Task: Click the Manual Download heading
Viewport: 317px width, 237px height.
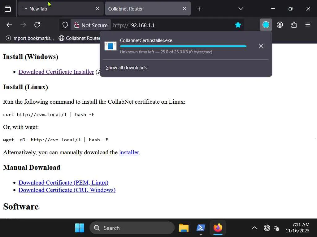Action: [x=32, y=168]
